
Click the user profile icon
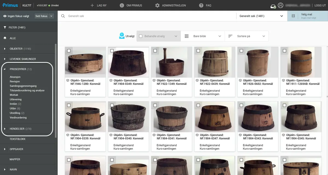280,5
